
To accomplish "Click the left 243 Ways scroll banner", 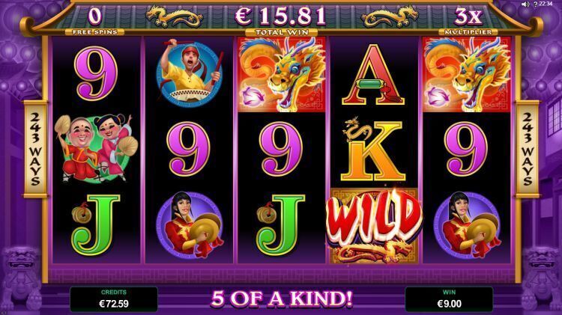I will (x=35, y=149).
